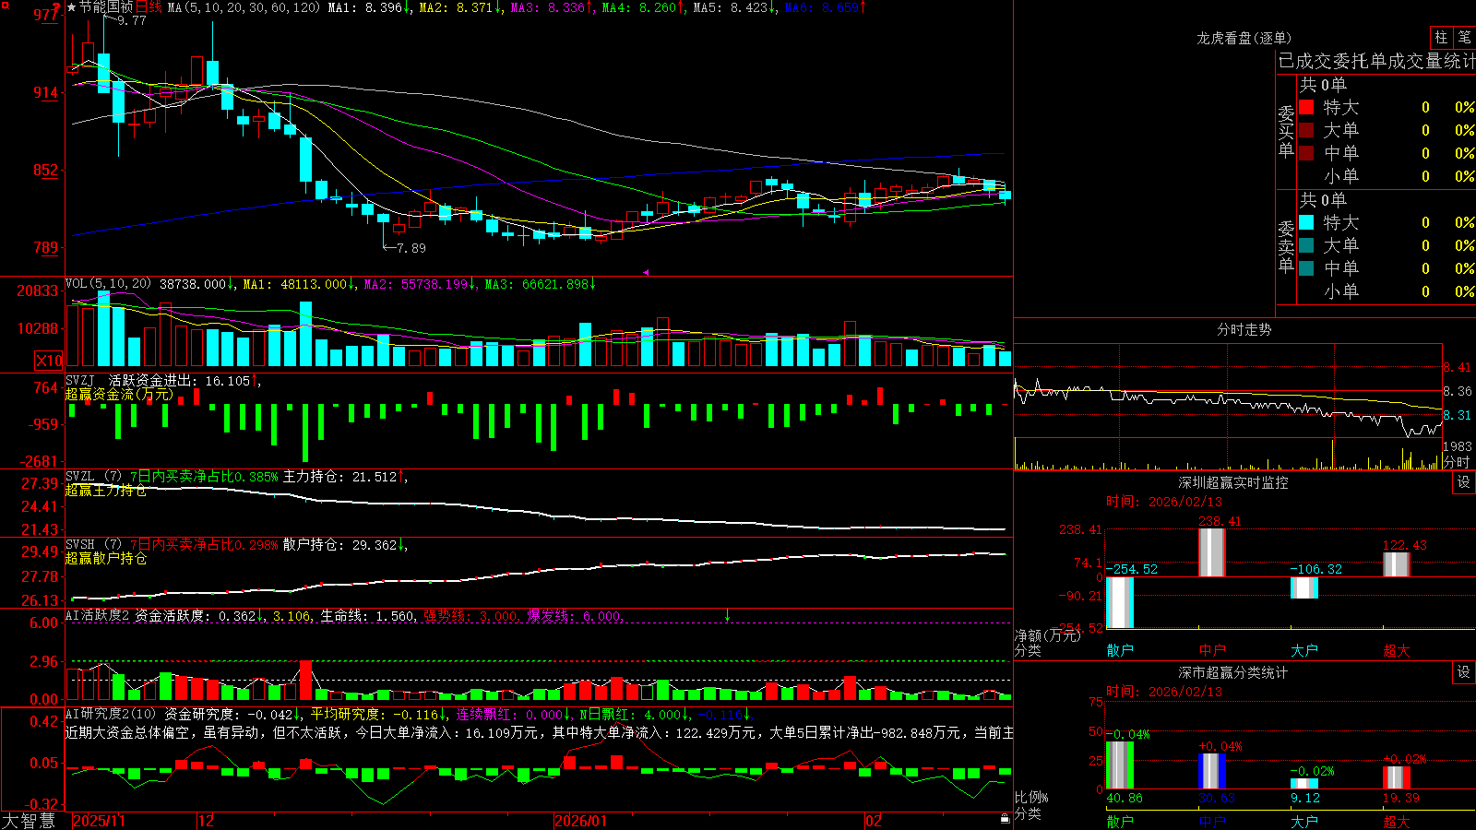Click the star icon beside 节能国祯
The width and height of the screenshot is (1476, 830).
pyautogui.click(x=72, y=7)
